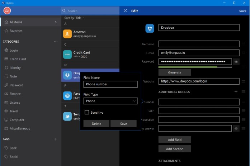Viewport: 250px width, 166px height.
Task: Enable the Sensitive checkbox
Action: point(87,113)
